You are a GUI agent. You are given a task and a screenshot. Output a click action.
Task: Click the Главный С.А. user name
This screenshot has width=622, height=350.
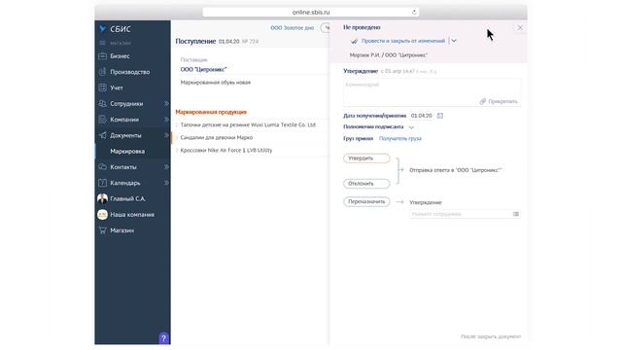point(127,198)
